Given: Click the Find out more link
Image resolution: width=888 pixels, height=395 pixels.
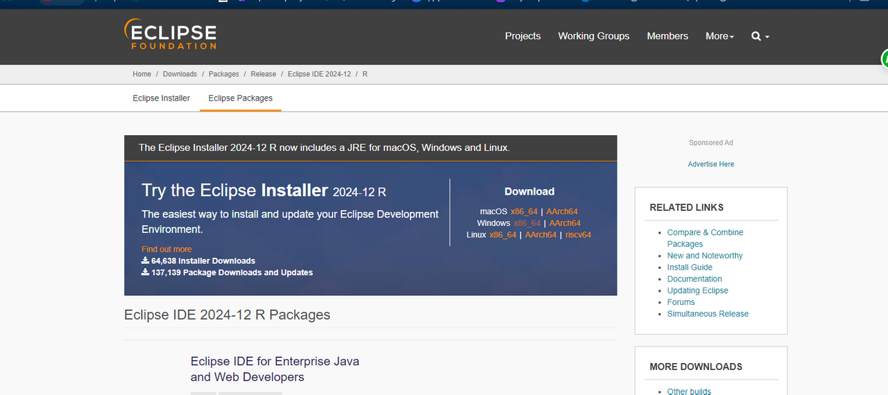Looking at the screenshot, I should 166,249.
